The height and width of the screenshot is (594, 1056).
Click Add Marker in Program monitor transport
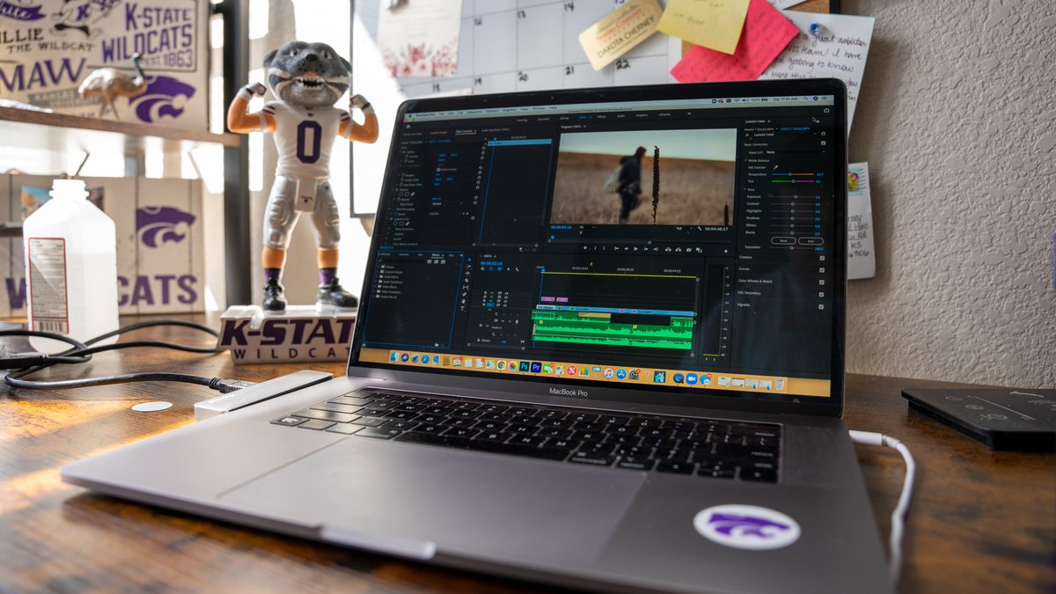point(585,248)
